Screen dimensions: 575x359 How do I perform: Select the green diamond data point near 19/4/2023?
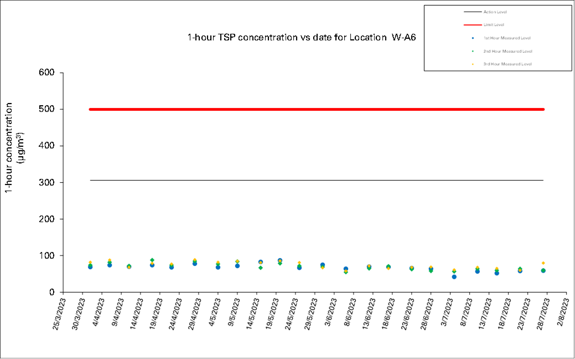(152, 260)
